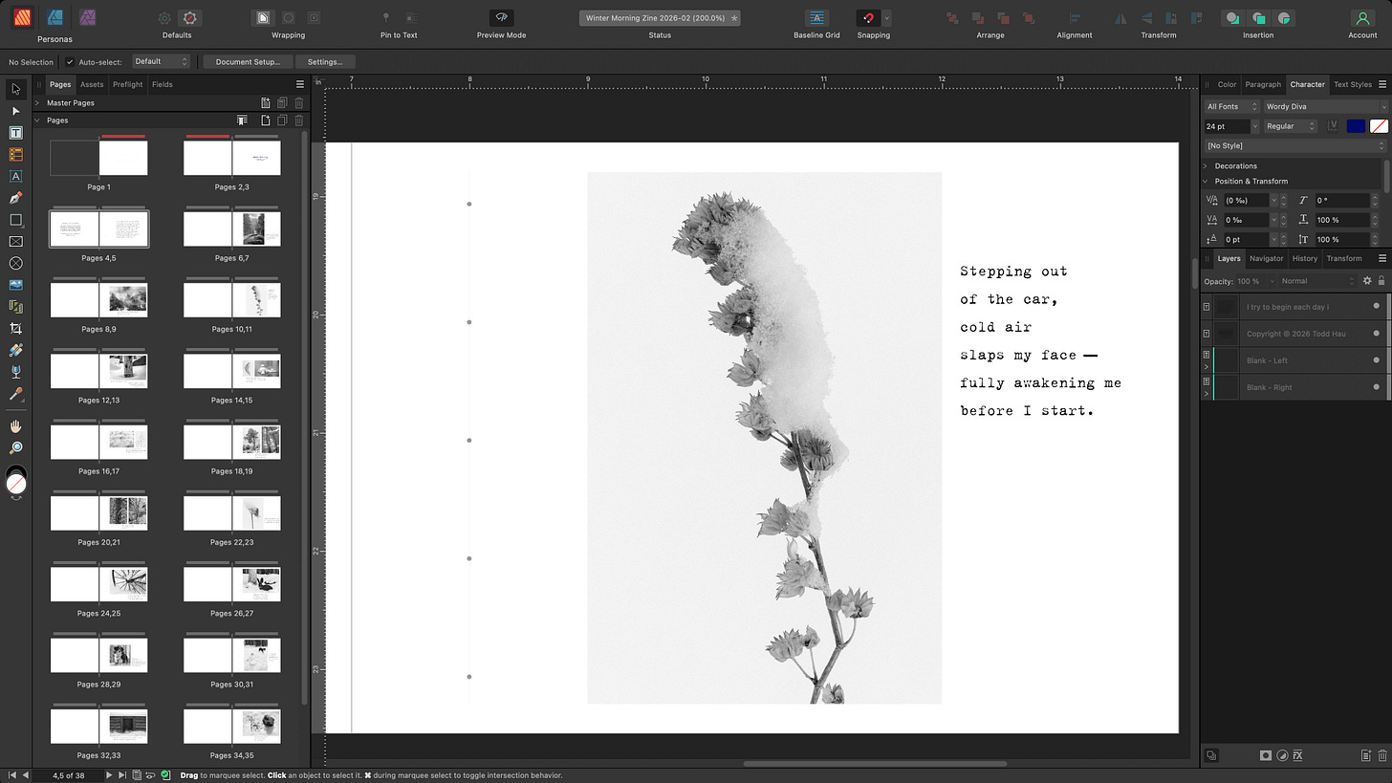Open the Account icon

[1362, 18]
